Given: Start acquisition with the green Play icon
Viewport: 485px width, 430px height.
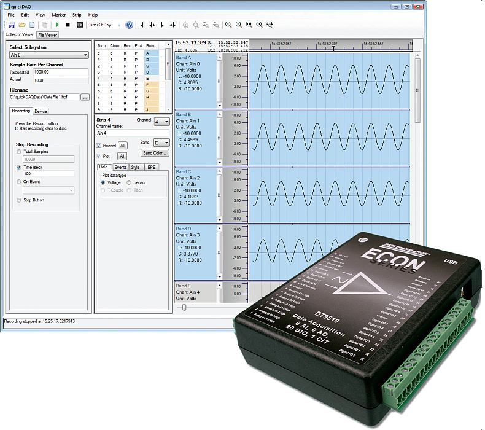Looking at the screenshot, I should [57, 25].
